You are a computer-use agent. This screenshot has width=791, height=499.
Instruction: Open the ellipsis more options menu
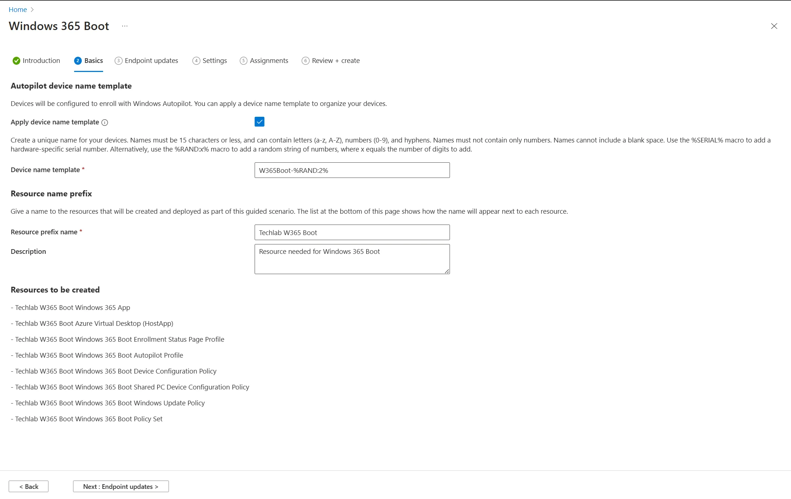(x=125, y=26)
